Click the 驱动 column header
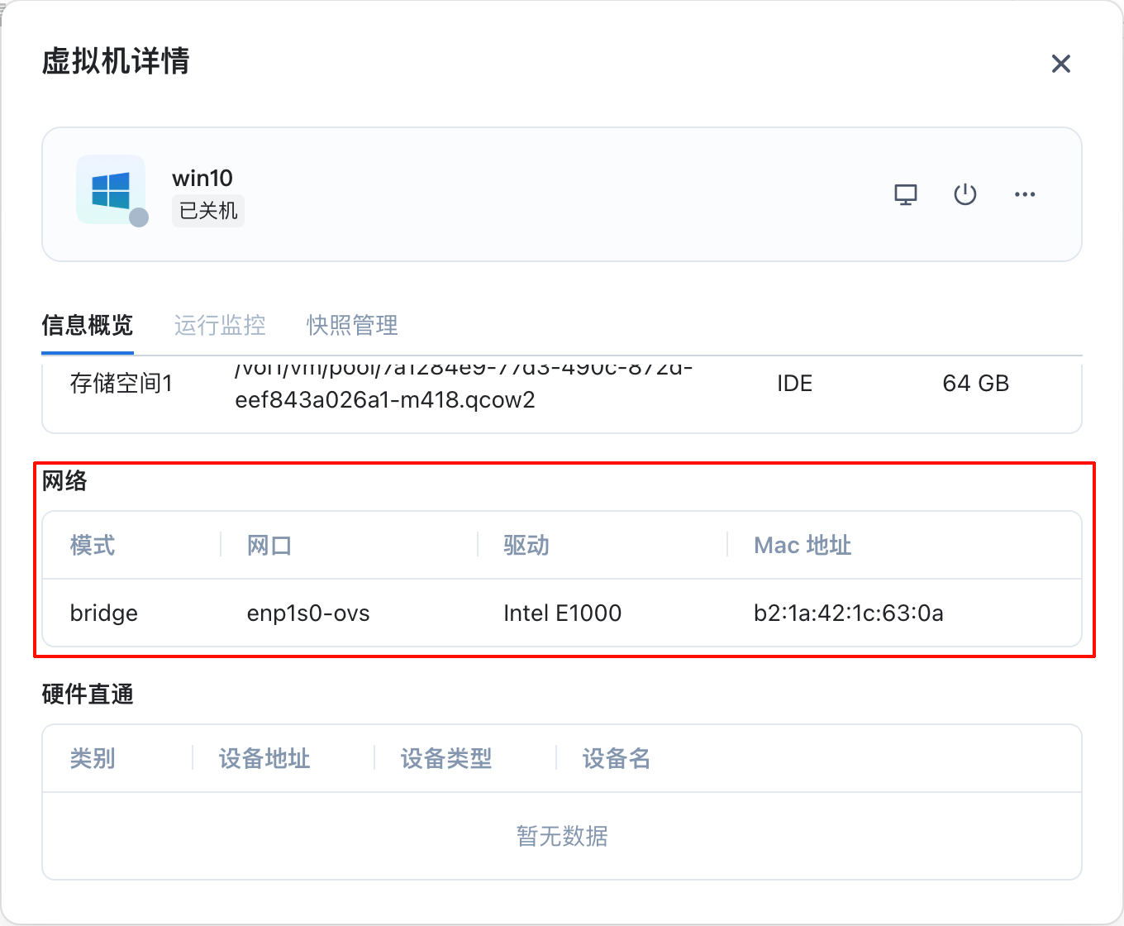This screenshot has width=1124, height=926. pyautogui.click(x=526, y=545)
